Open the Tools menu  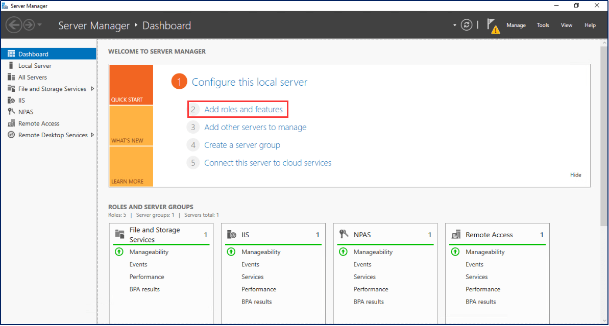coord(543,26)
